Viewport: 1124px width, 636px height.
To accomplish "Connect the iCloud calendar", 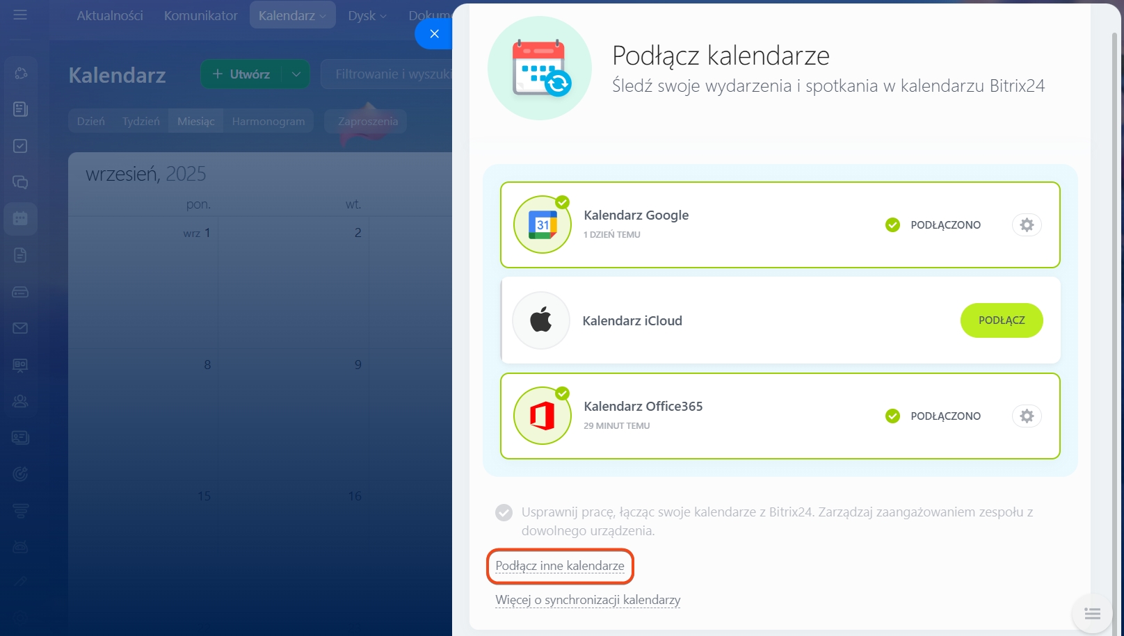I will (1001, 320).
